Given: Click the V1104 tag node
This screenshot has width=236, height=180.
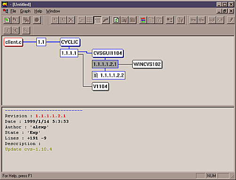Looking at the screenshot, I should point(100,86).
